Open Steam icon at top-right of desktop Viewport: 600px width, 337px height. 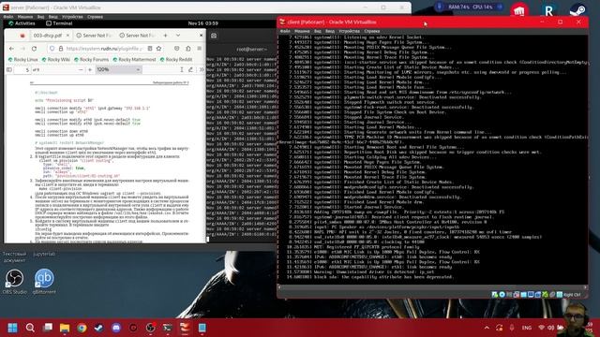click(577, 10)
